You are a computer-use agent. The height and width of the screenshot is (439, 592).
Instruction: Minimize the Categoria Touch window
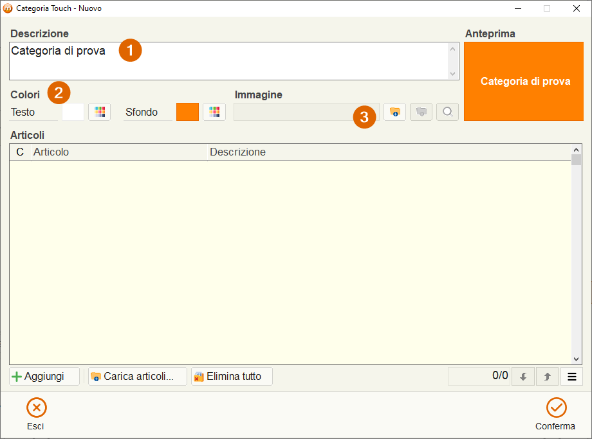coord(518,8)
